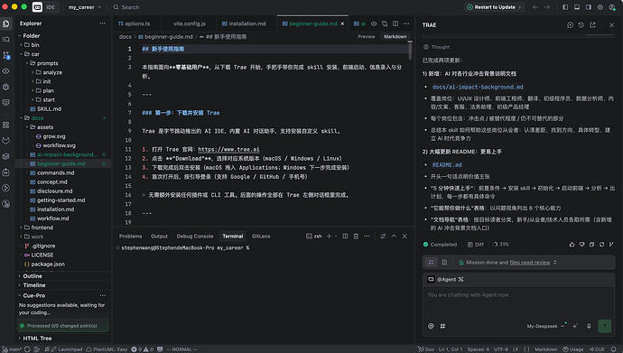Click the editor vertical scrollbar
This screenshot has width=623, height=353.
(x=410, y=51)
